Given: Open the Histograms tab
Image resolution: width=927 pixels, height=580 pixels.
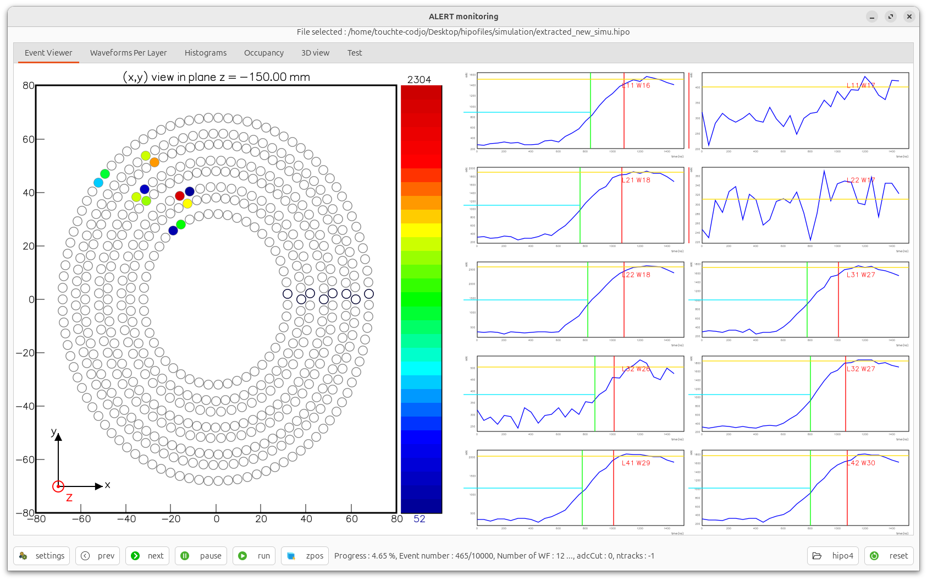Looking at the screenshot, I should pyautogui.click(x=206, y=53).
